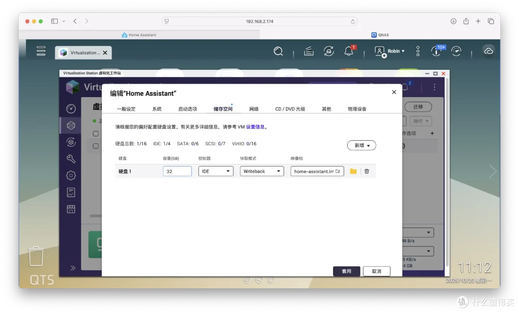Click the plus icon beside 作选项

432,133
